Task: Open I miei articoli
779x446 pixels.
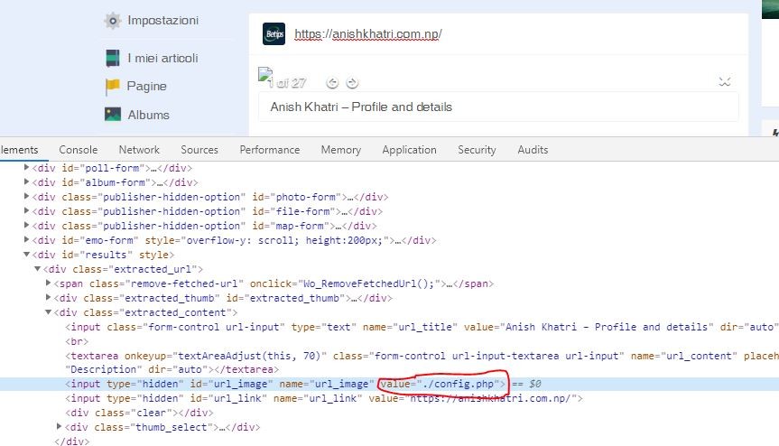Action: pyautogui.click(x=163, y=58)
